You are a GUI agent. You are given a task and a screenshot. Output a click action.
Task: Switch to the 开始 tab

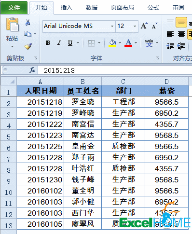coord(41,8)
